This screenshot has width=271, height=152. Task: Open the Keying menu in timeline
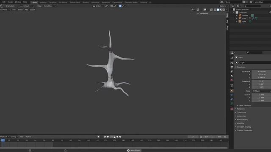(14, 137)
